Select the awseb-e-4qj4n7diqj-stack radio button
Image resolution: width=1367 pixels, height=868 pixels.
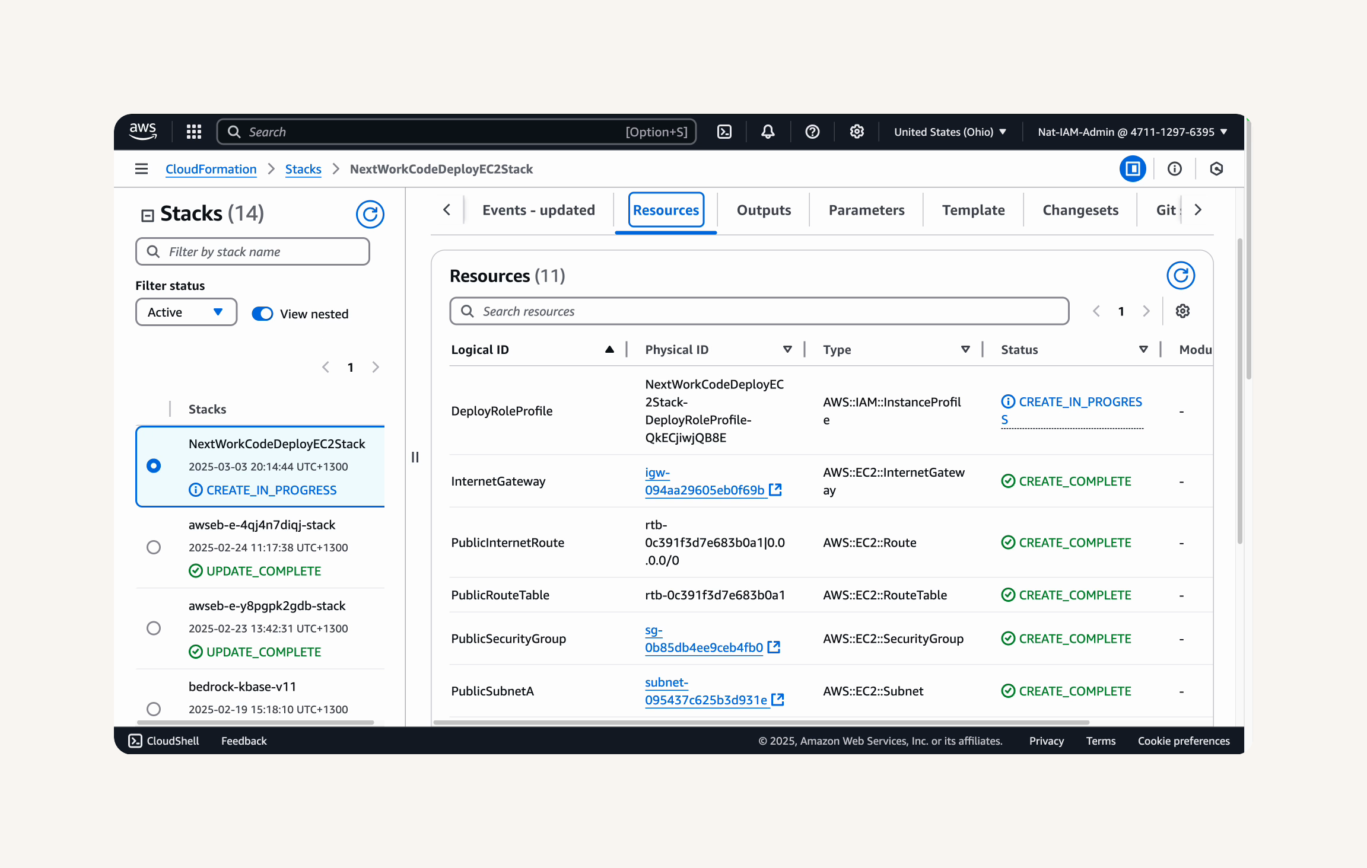154,547
